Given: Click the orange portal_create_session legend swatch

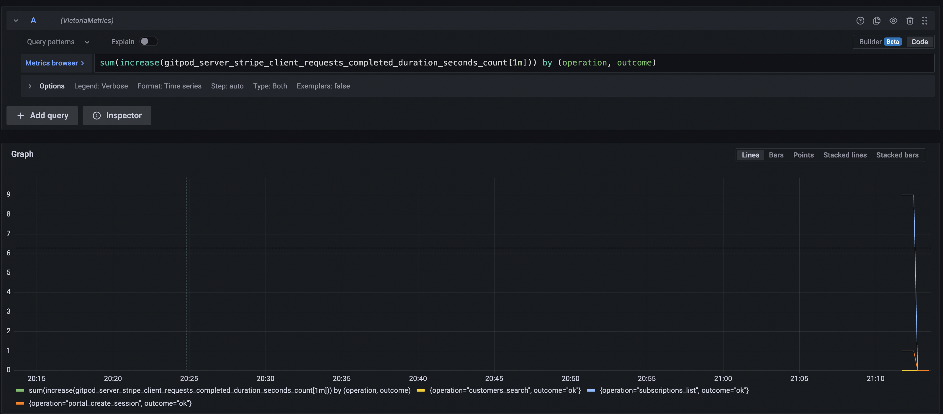Looking at the screenshot, I should 20,403.
